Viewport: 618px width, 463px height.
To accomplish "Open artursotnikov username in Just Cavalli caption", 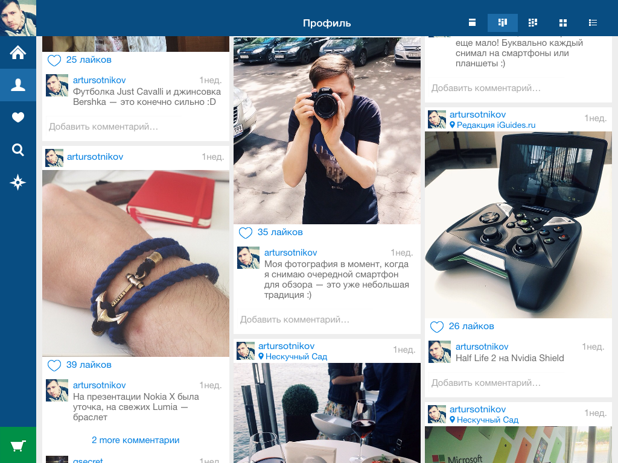I will [100, 80].
